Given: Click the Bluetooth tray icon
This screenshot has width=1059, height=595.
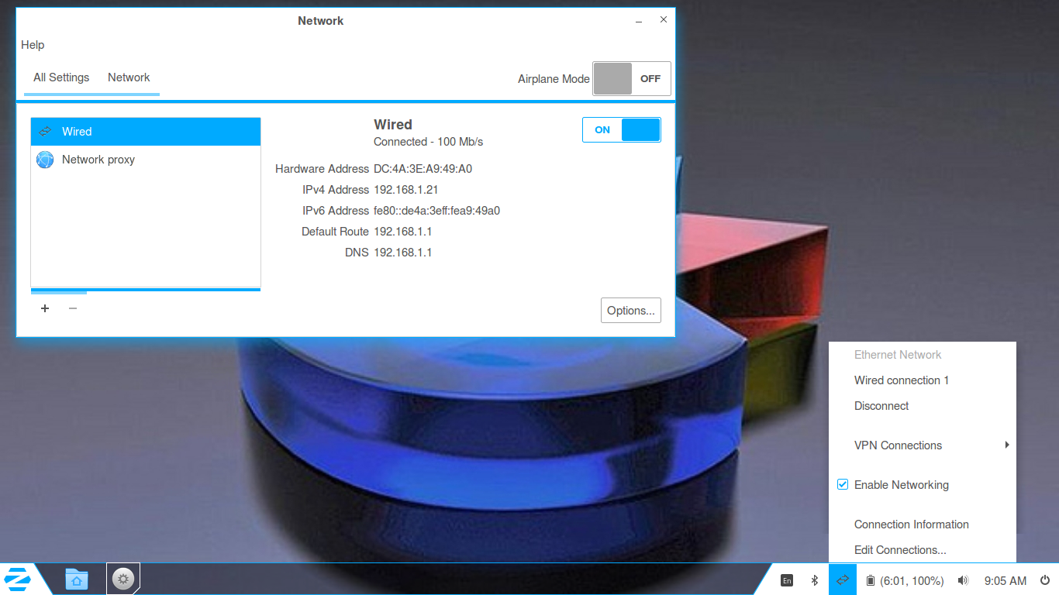Looking at the screenshot, I should click(815, 580).
